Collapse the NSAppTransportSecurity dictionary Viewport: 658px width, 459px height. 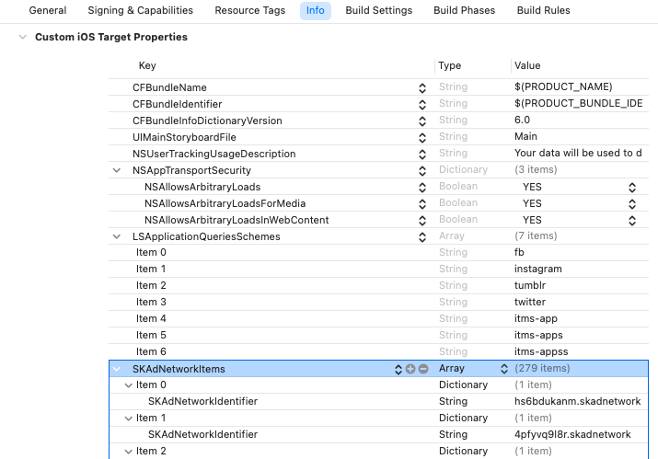(117, 170)
